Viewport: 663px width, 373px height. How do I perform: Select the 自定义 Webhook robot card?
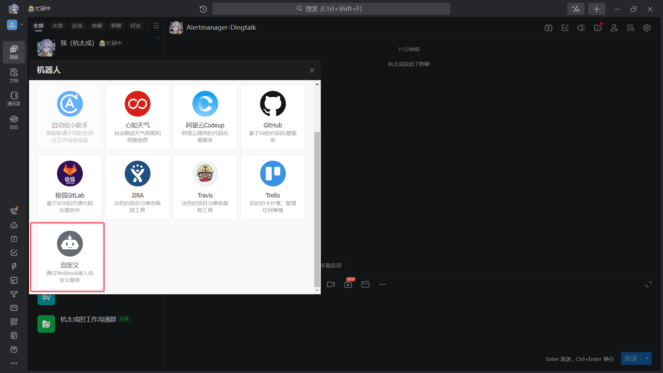(x=70, y=257)
